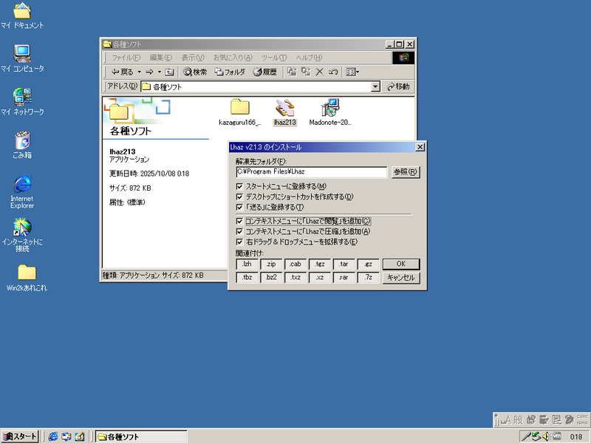Open the お気に入り(A) menu

click(233, 58)
